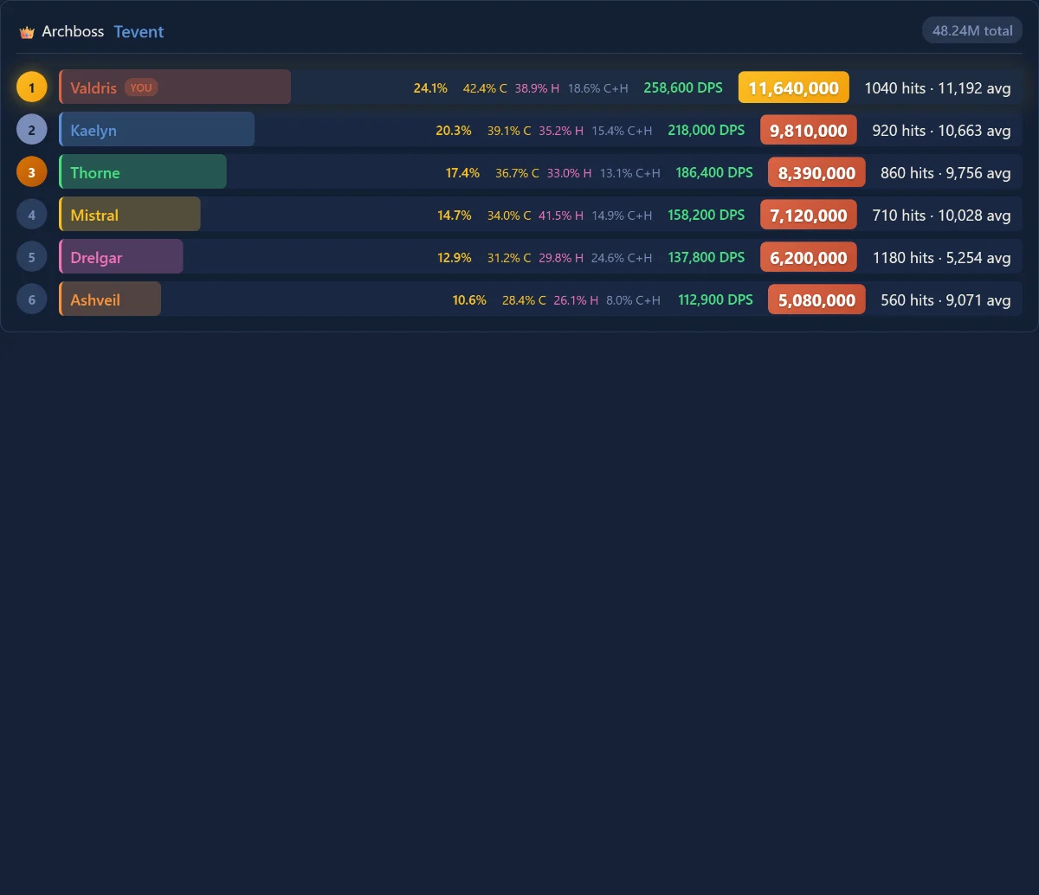Click the YOU tag beside Valdris
Viewport: 1039px width, 895px height.
point(141,87)
